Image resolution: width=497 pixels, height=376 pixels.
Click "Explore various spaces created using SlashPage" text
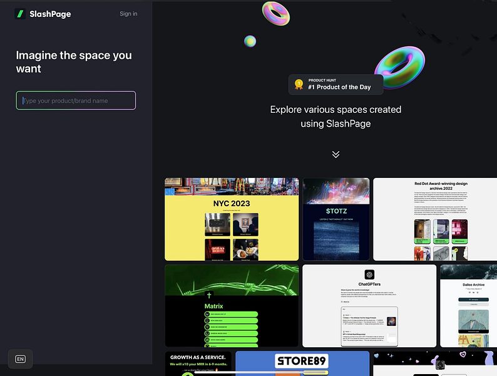(336, 117)
